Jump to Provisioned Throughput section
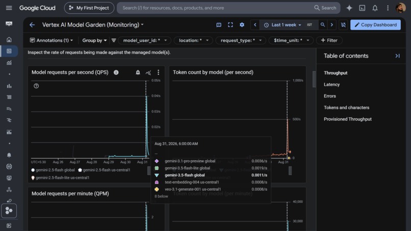Viewport: 411px width, 231px height. pyautogui.click(x=348, y=119)
